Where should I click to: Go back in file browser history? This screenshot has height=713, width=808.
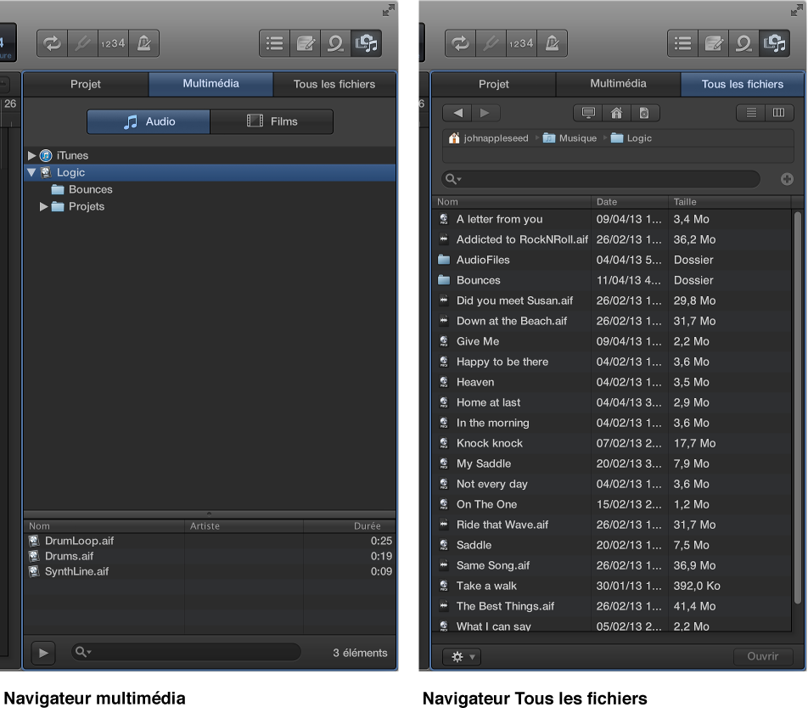coord(458,113)
